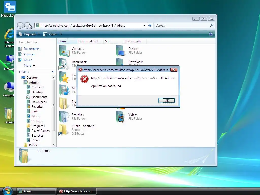Expand More favorite links

[x=29, y=65]
